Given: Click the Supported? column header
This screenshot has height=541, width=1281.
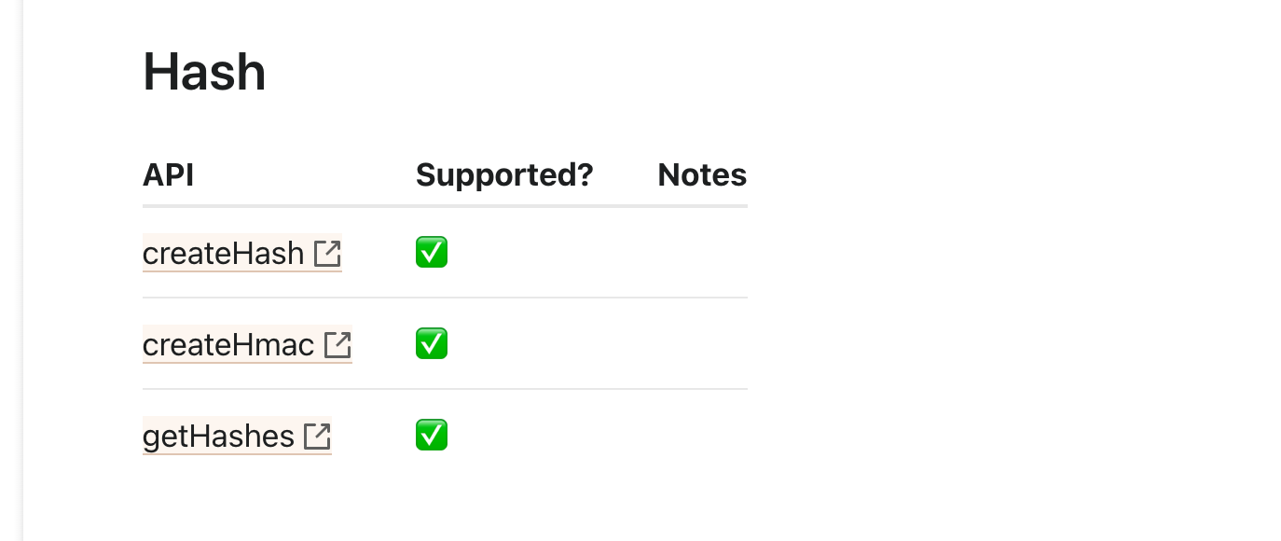Looking at the screenshot, I should [503, 174].
